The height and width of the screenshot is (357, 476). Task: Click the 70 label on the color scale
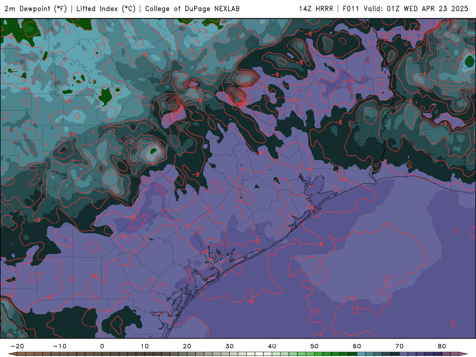tap(399, 346)
